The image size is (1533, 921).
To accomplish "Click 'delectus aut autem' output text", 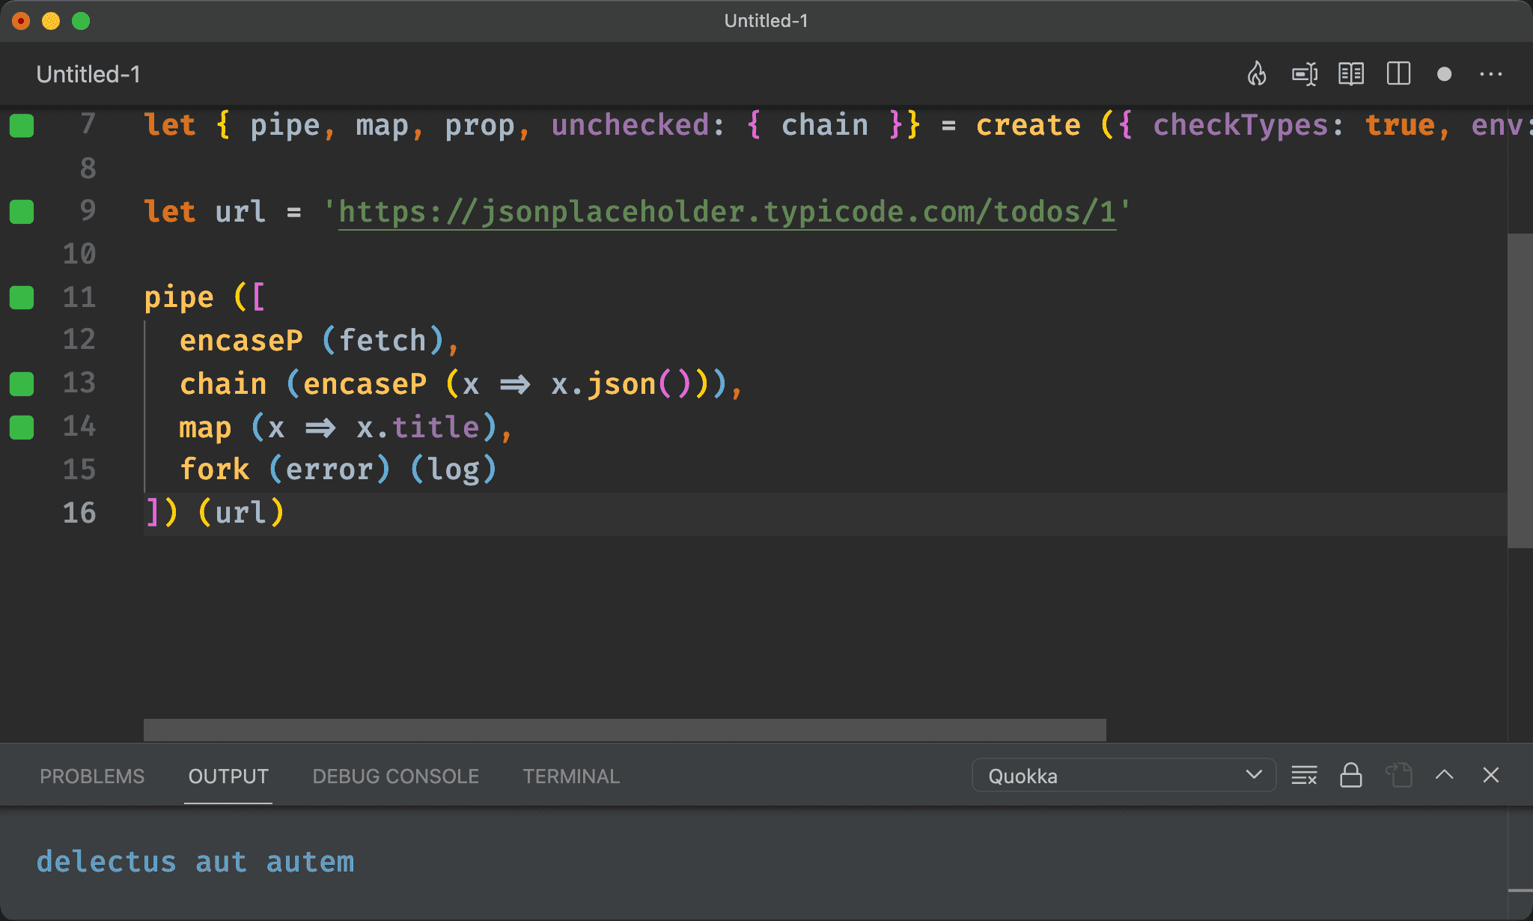I will pyautogui.click(x=195, y=862).
